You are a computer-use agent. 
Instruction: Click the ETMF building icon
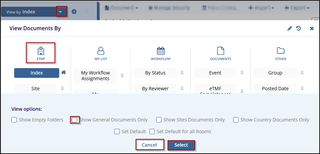(x=41, y=51)
